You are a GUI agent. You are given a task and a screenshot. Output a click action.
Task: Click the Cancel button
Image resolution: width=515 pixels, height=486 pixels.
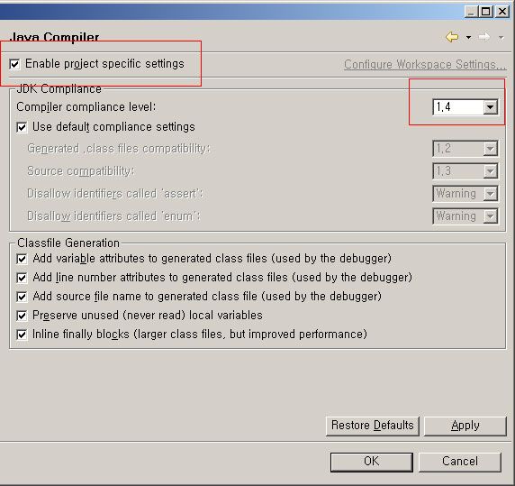pos(460,462)
